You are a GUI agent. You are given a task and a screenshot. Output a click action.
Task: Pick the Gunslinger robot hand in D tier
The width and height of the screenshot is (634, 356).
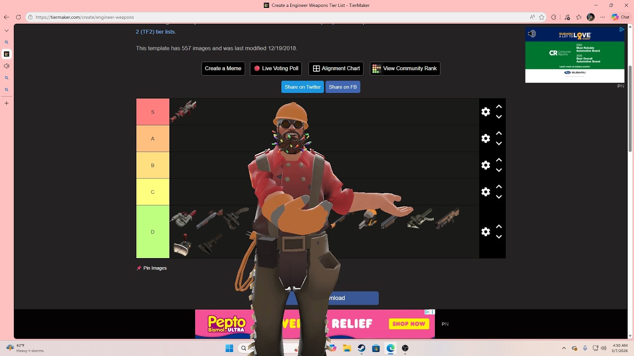click(x=183, y=219)
